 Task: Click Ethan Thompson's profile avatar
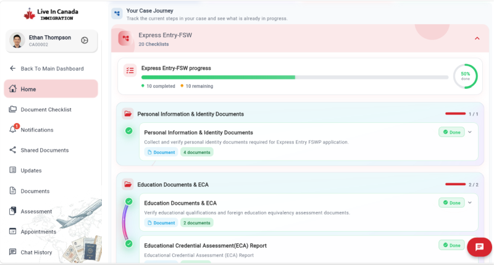coord(17,40)
